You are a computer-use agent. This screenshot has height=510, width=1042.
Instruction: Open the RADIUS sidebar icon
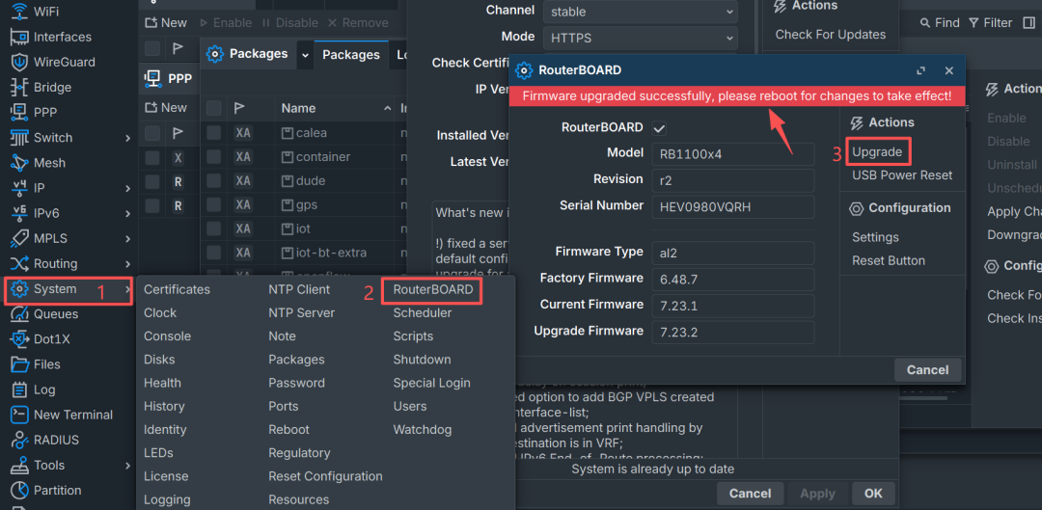tap(20, 440)
